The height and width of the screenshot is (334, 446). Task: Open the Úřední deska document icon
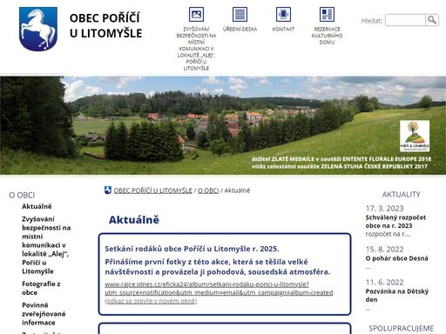tap(240, 14)
